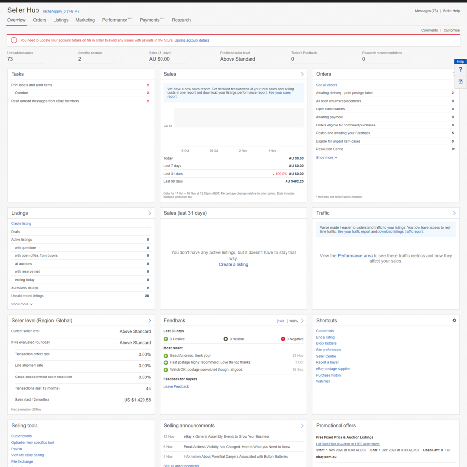Open Messages (73) link
The image size is (467, 467).
[x=427, y=11]
